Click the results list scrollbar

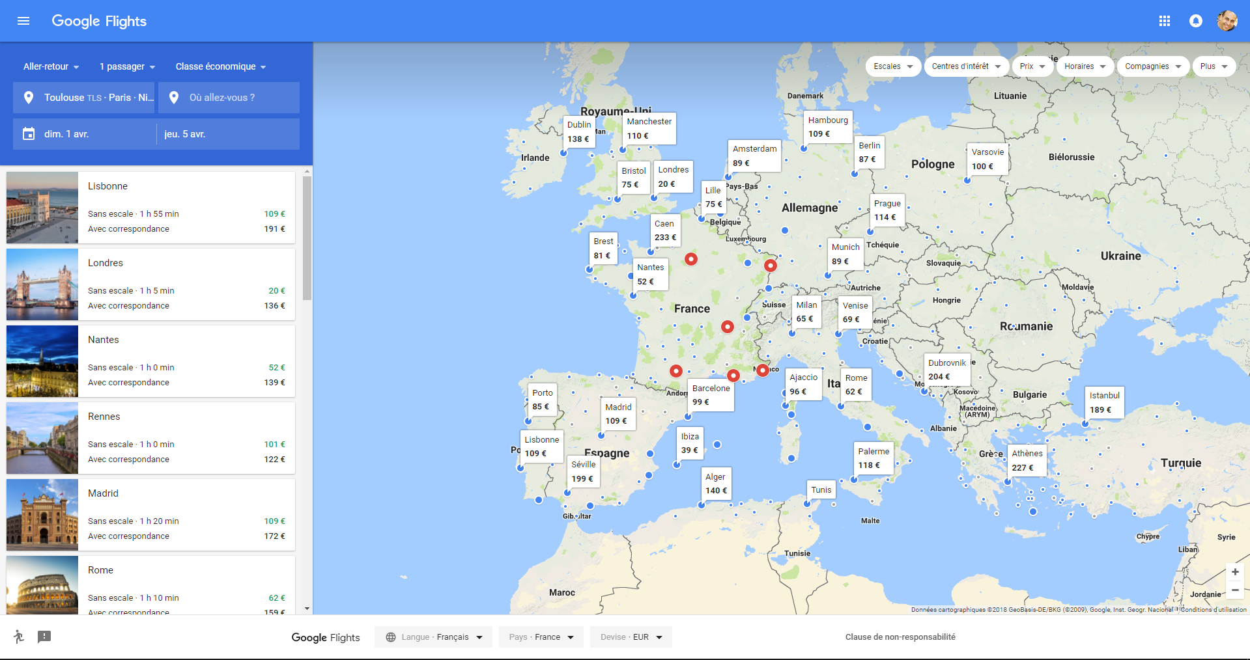(x=307, y=238)
